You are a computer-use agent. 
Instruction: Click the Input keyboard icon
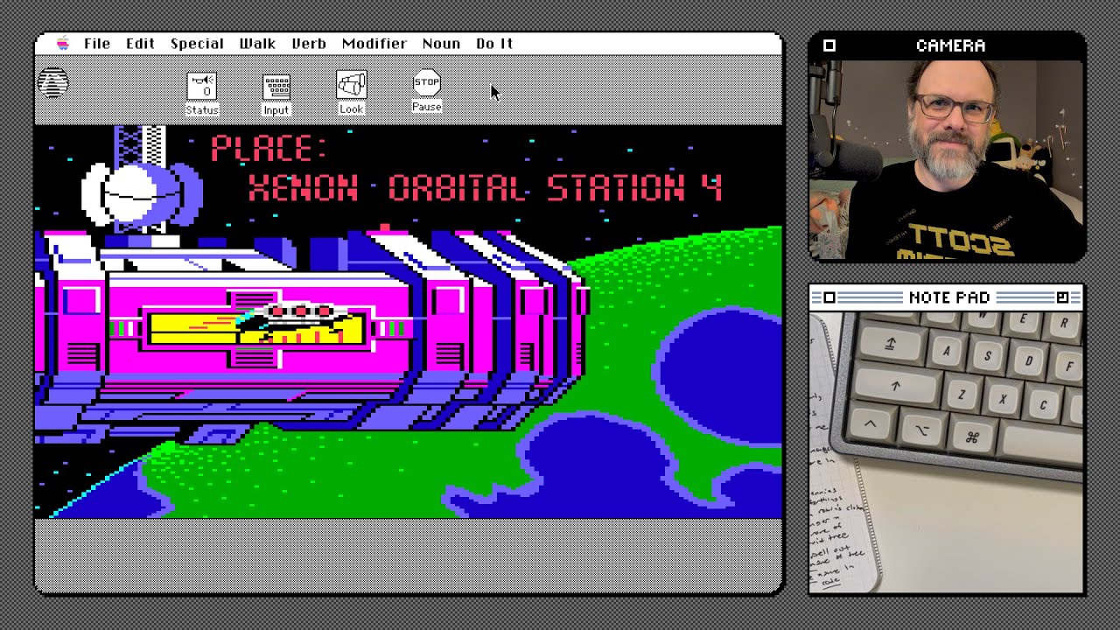pos(276,94)
